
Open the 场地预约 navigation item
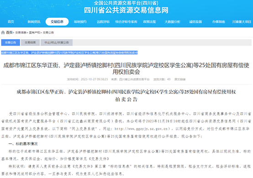80,22
